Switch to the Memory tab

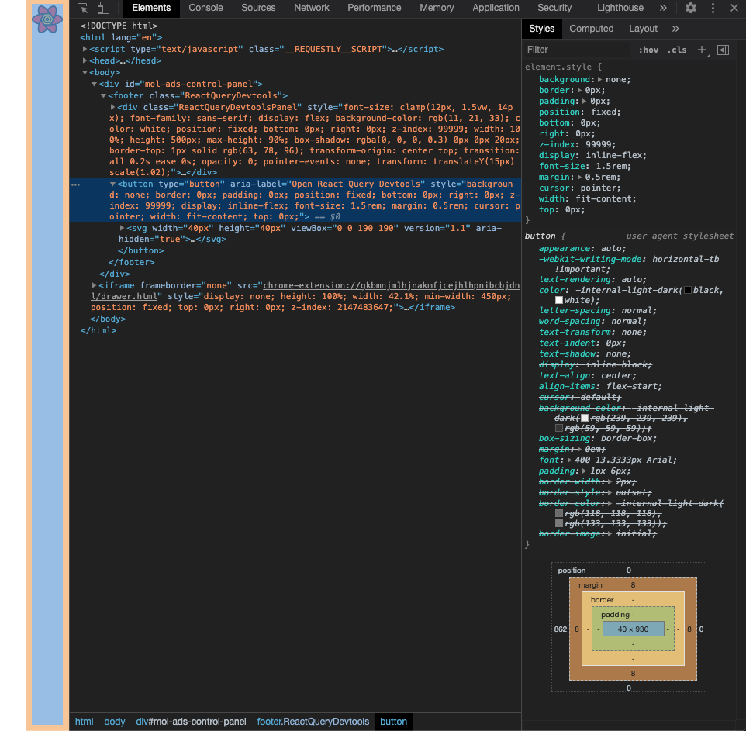click(x=437, y=8)
